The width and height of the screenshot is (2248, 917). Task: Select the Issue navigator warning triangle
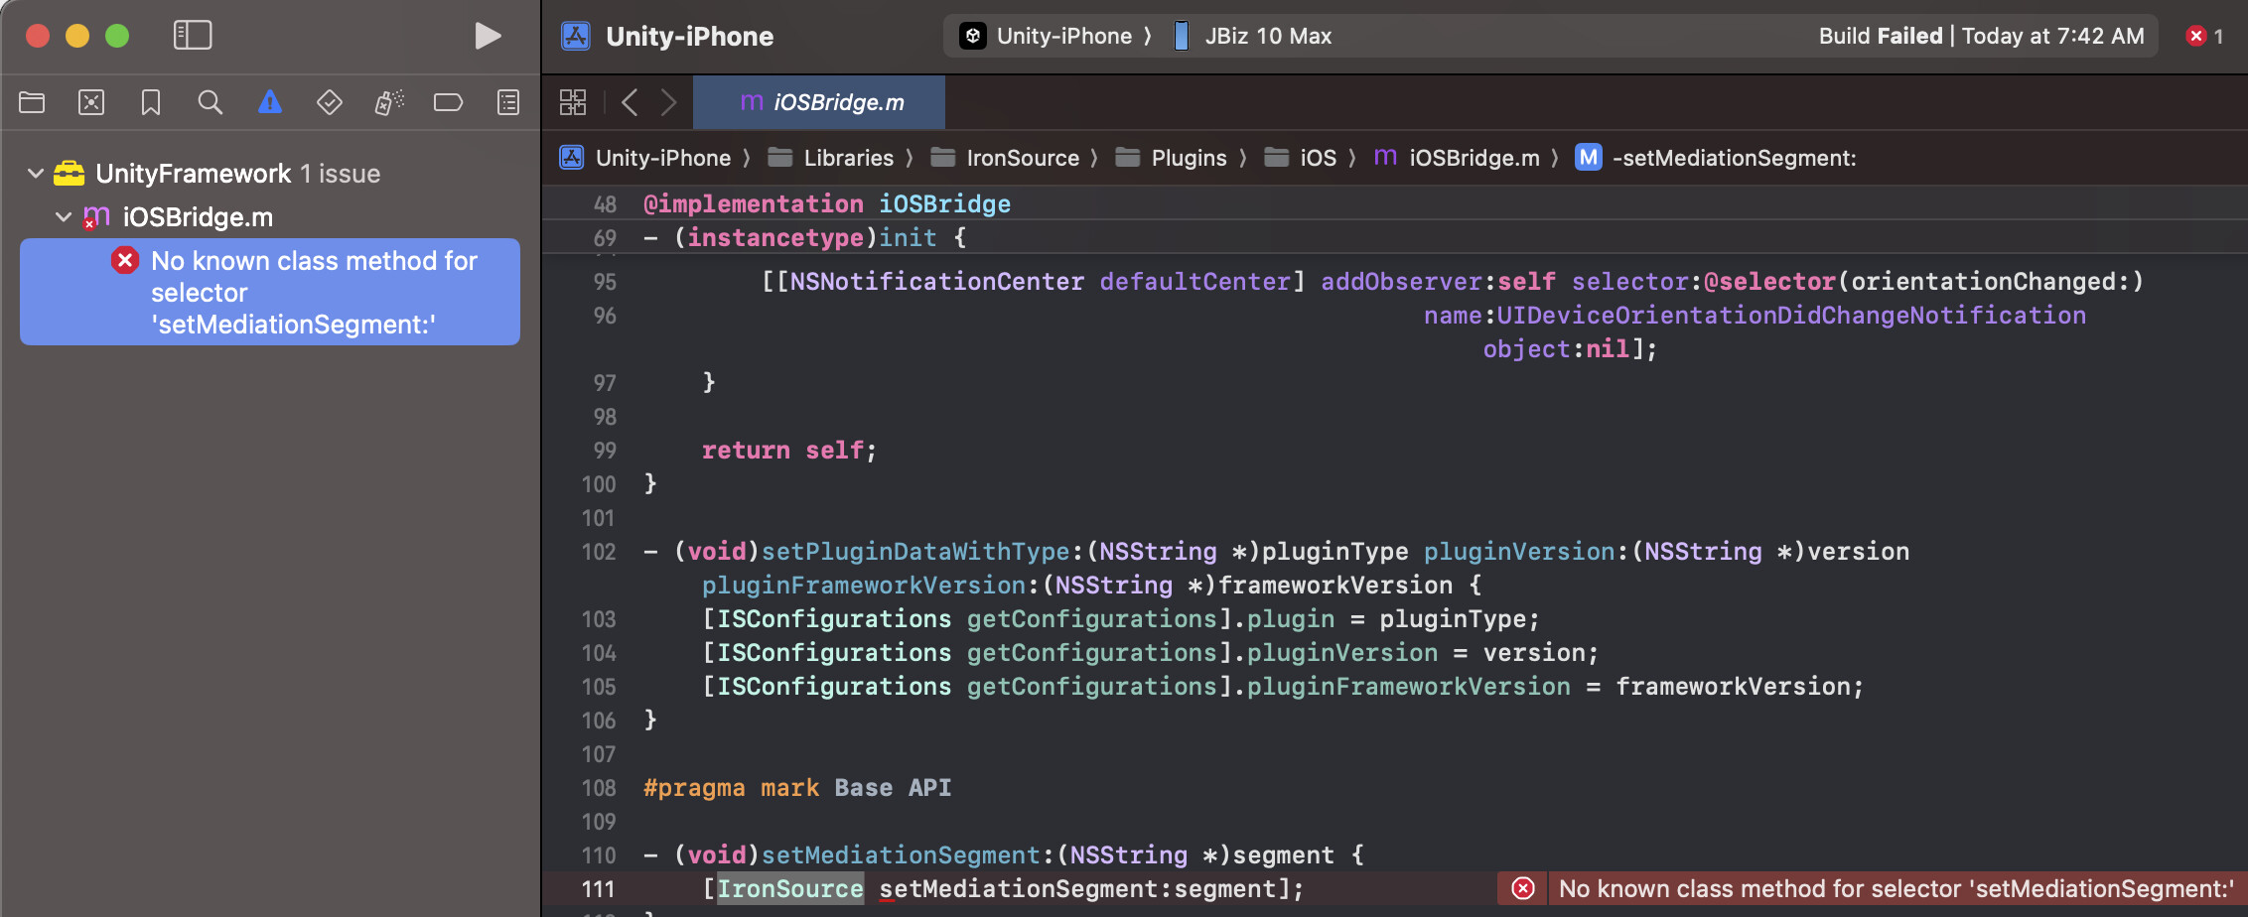click(269, 102)
